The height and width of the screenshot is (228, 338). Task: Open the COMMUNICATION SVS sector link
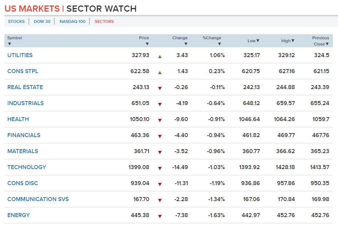(x=38, y=199)
